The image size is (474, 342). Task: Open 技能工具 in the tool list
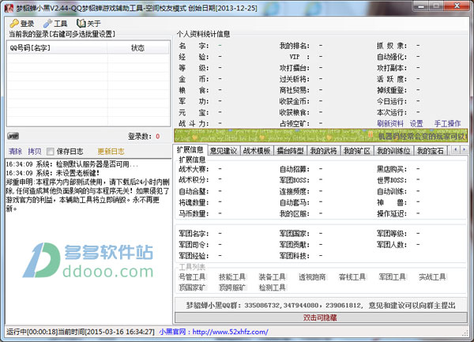pos(232,276)
